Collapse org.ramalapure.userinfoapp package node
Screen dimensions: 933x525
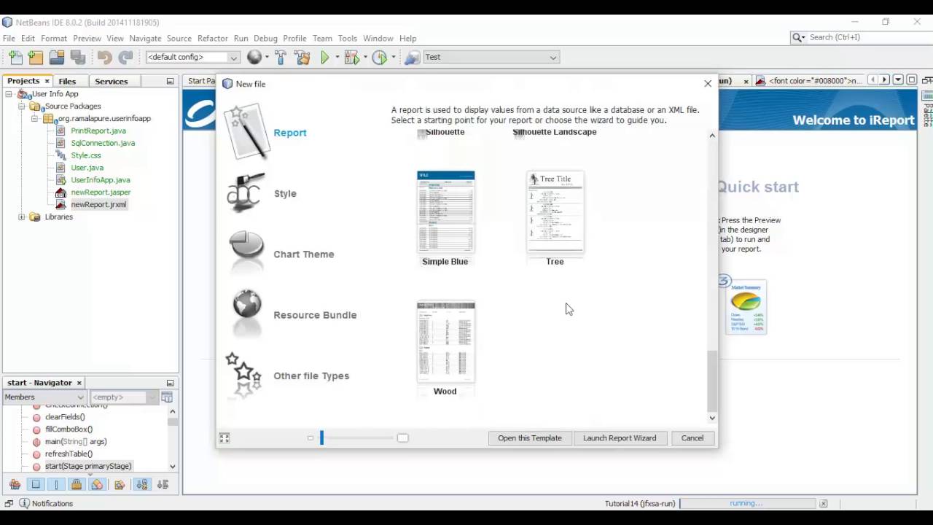(x=34, y=119)
